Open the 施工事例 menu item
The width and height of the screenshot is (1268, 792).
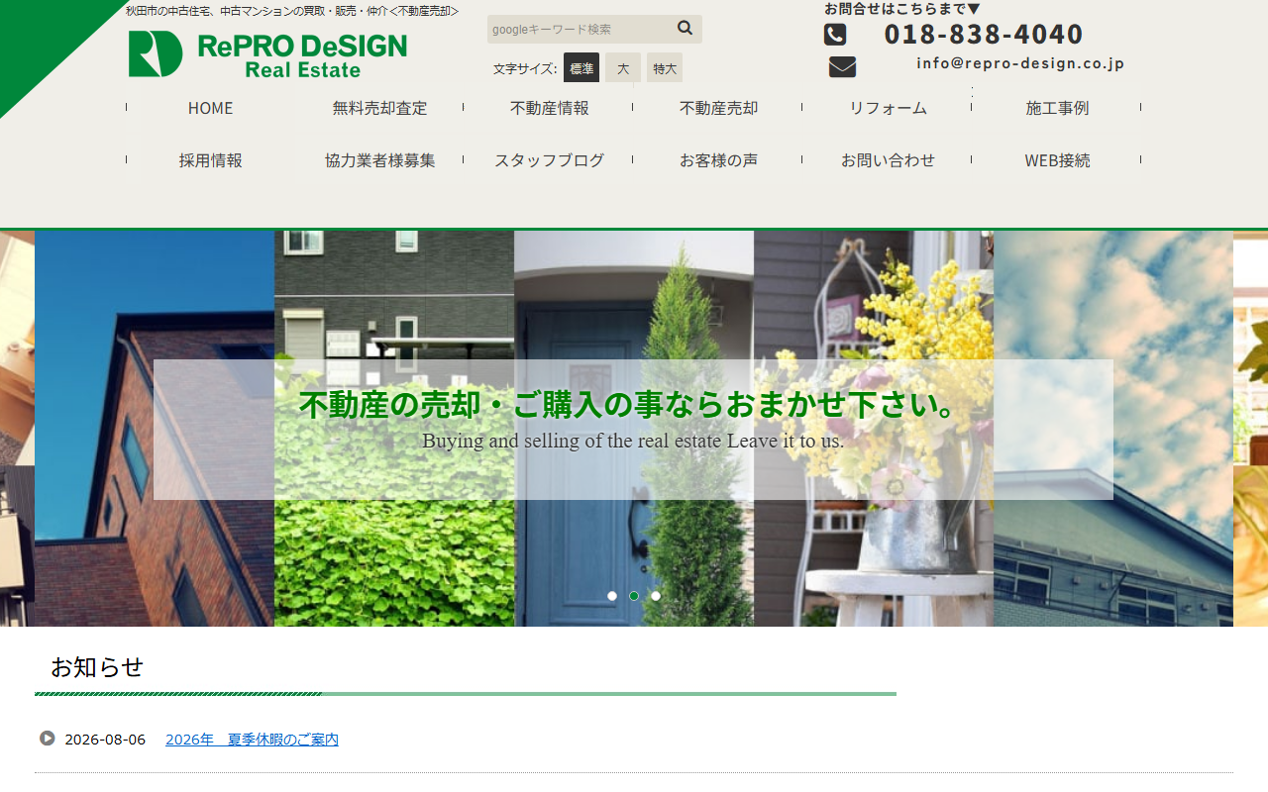click(1057, 108)
